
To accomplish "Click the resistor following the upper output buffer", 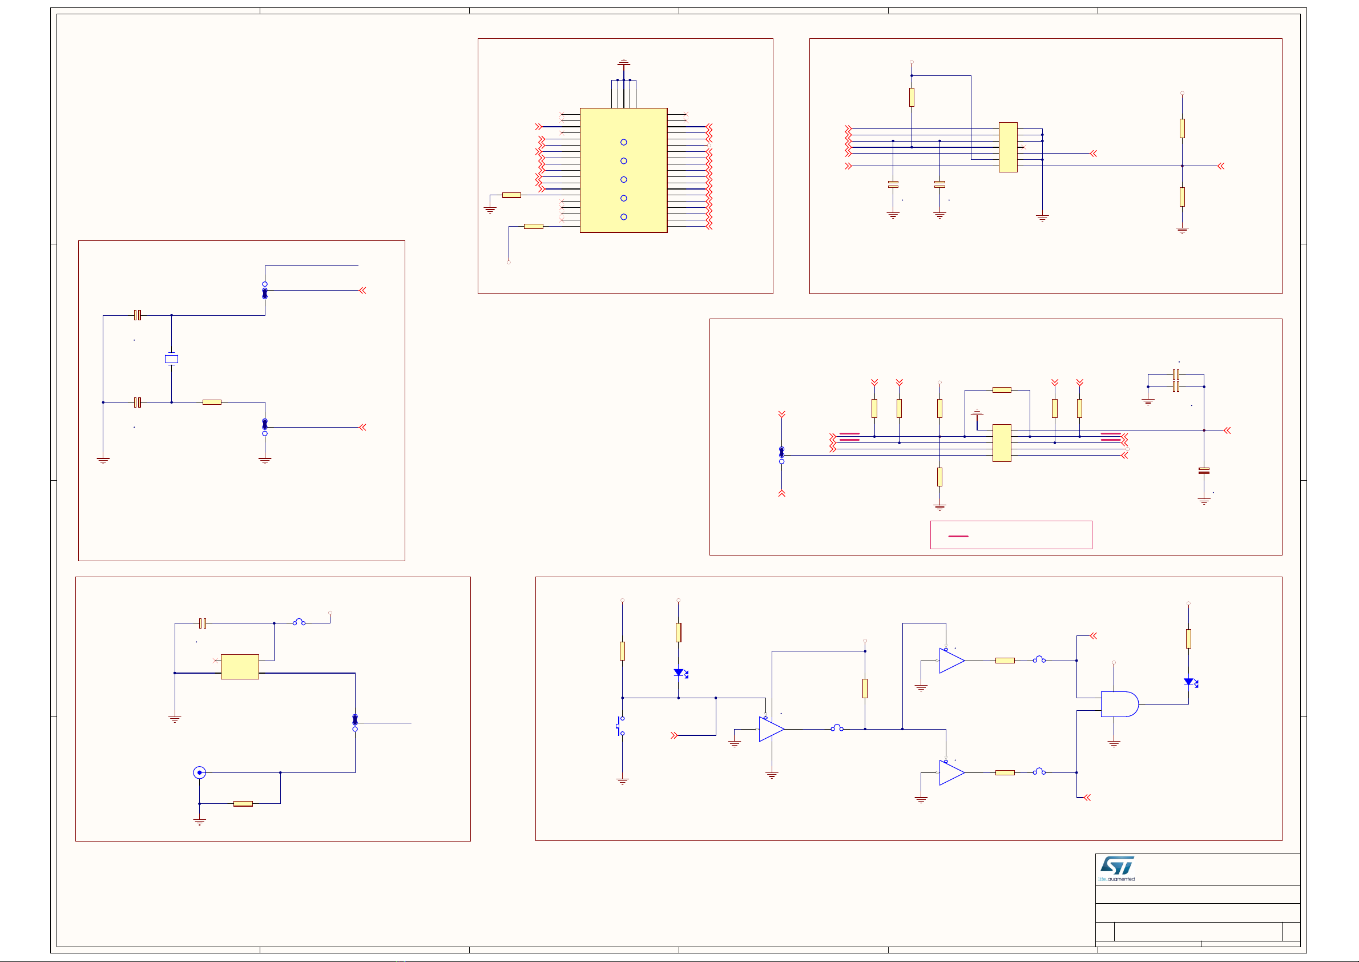I will (x=1005, y=661).
